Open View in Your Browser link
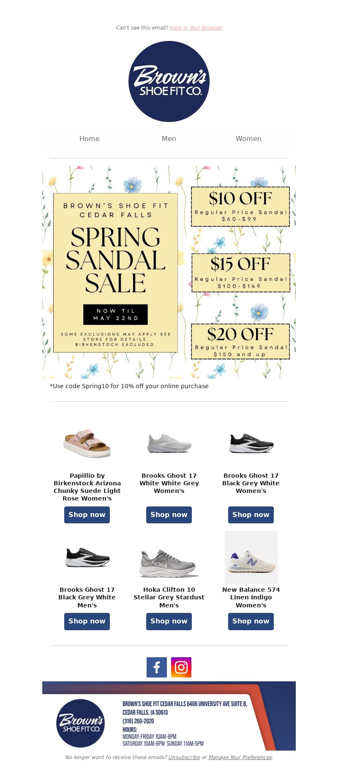338x781 pixels. (196, 28)
